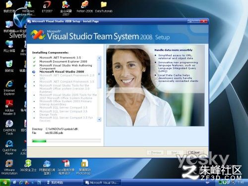Click the blue arrow beside Visual Studio 2008
This screenshot has height=186, width=248.
[34, 72]
